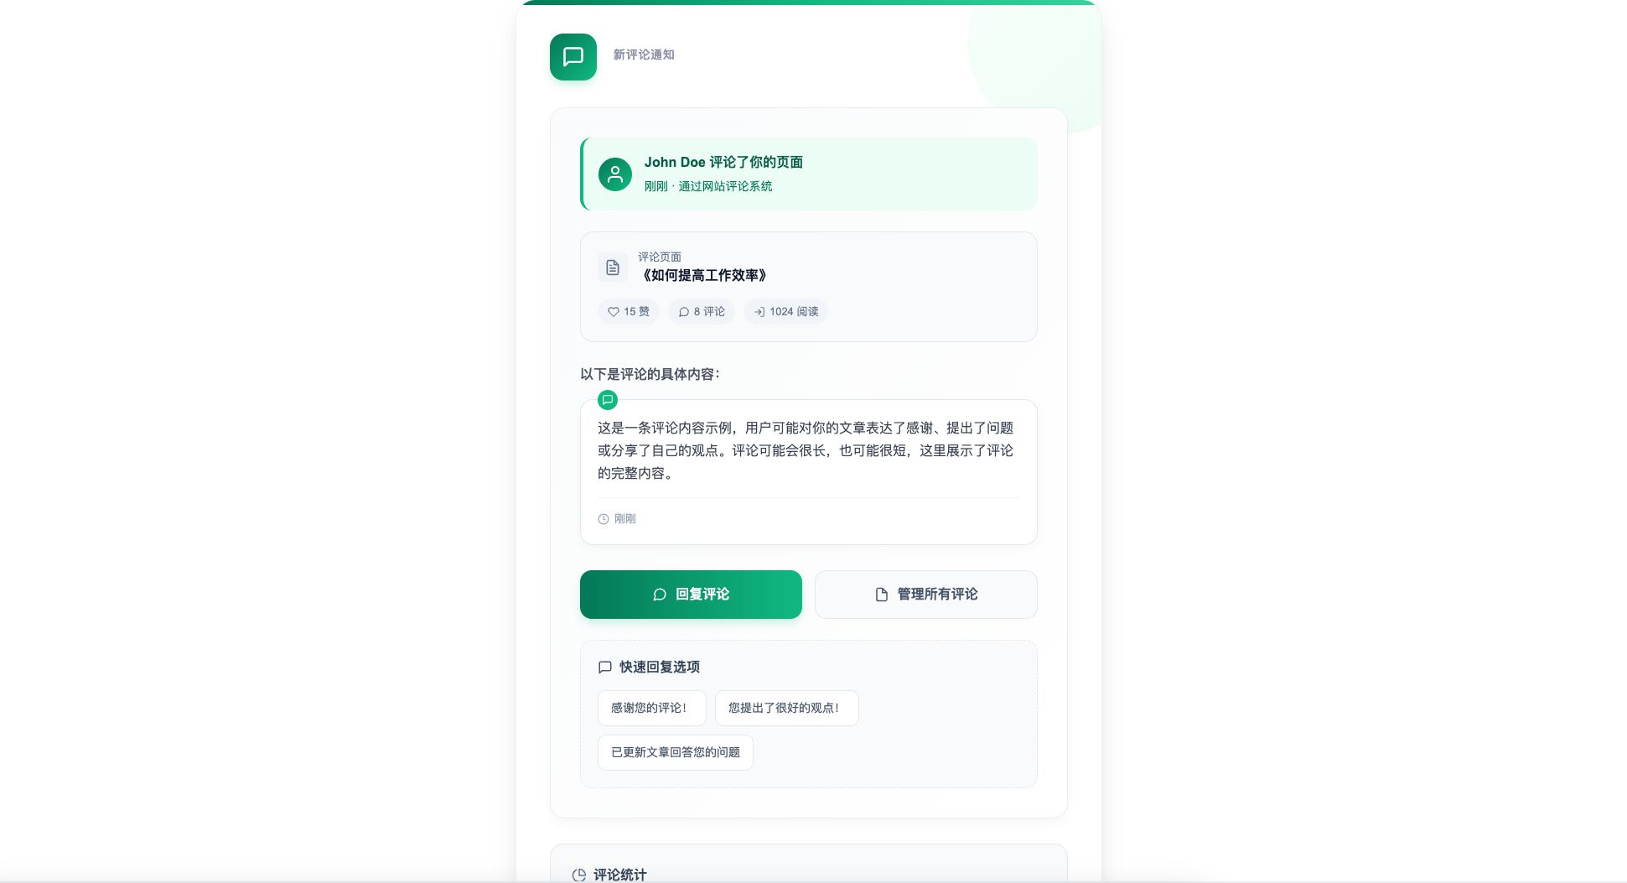This screenshot has width=1627, height=883.
Task: Click the comment content text box
Action: [x=809, y=472]
